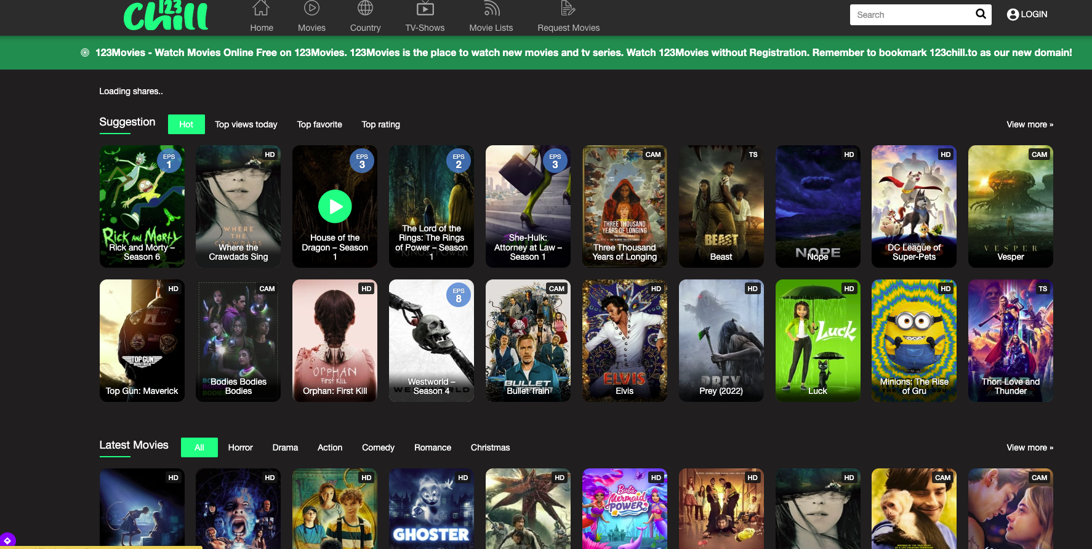Click the Suggestion section heading
Viewport: 1092px width, 549px height.
coord(127,122)
